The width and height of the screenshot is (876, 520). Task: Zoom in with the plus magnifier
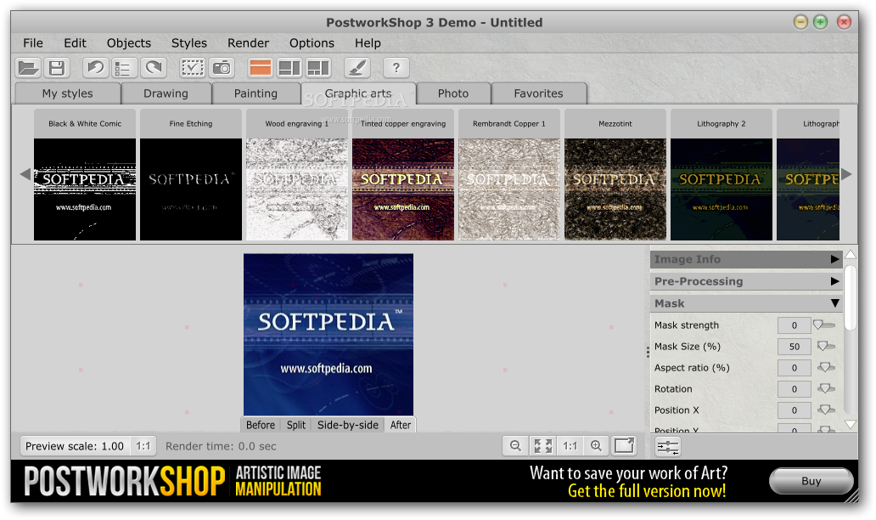coord(596,445)
